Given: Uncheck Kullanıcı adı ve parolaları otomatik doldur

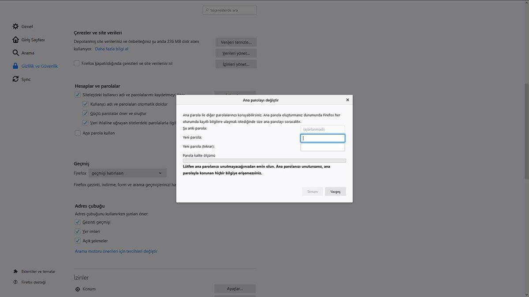Looking at the screenshot, I should (85, 104).
